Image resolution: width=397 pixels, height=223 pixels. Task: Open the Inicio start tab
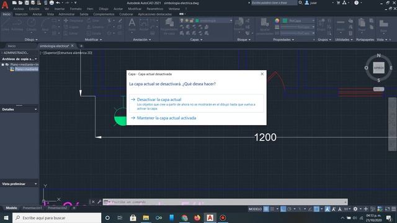(x=12, y=46)
